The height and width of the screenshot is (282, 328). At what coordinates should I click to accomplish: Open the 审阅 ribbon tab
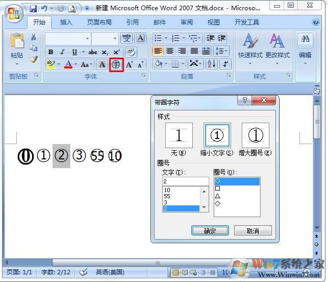point(187,22)
